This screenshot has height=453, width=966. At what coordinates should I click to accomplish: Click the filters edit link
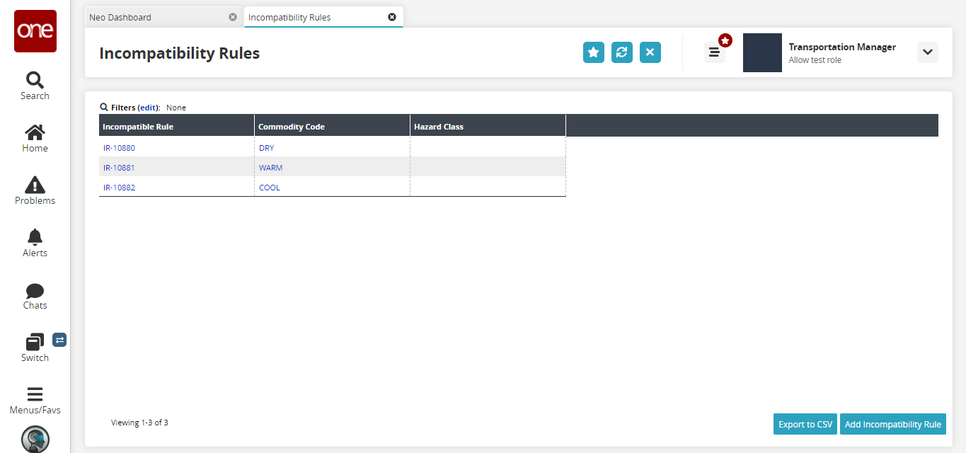(148, 108)
